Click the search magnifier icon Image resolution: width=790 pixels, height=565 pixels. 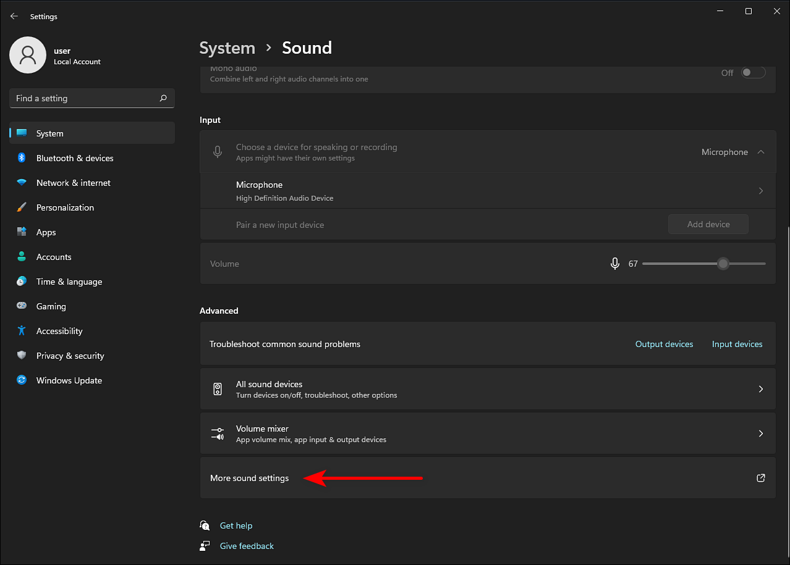(163, 98)
